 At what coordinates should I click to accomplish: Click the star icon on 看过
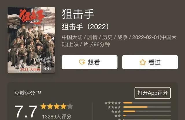pyautogui.click(x=143, y=62)
